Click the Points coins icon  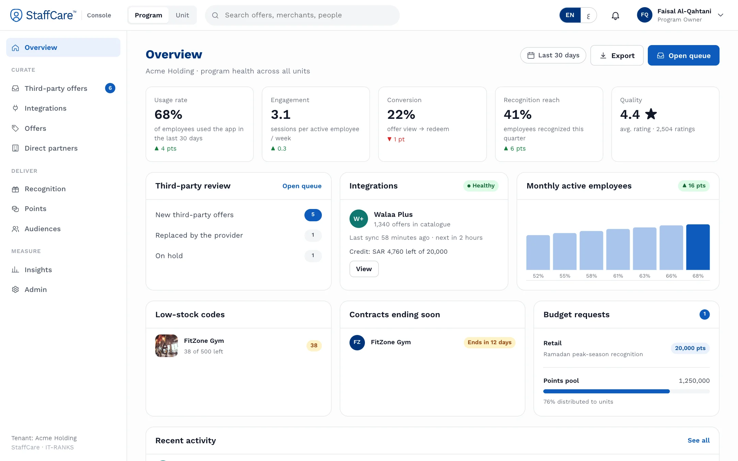[15, 209]
